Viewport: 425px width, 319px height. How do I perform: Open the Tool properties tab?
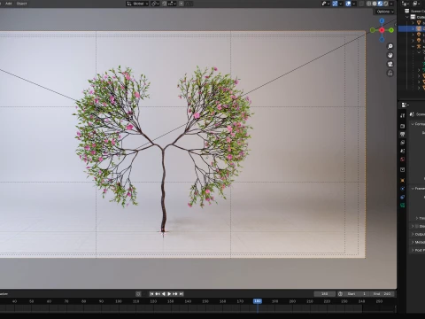tap(403, 115)
